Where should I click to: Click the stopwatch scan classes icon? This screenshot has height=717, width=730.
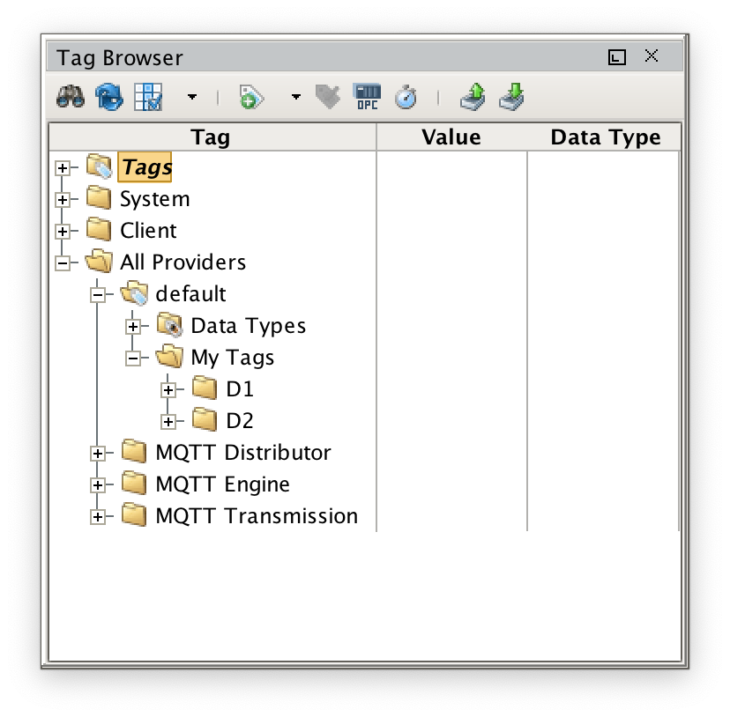tap(405, 97)
